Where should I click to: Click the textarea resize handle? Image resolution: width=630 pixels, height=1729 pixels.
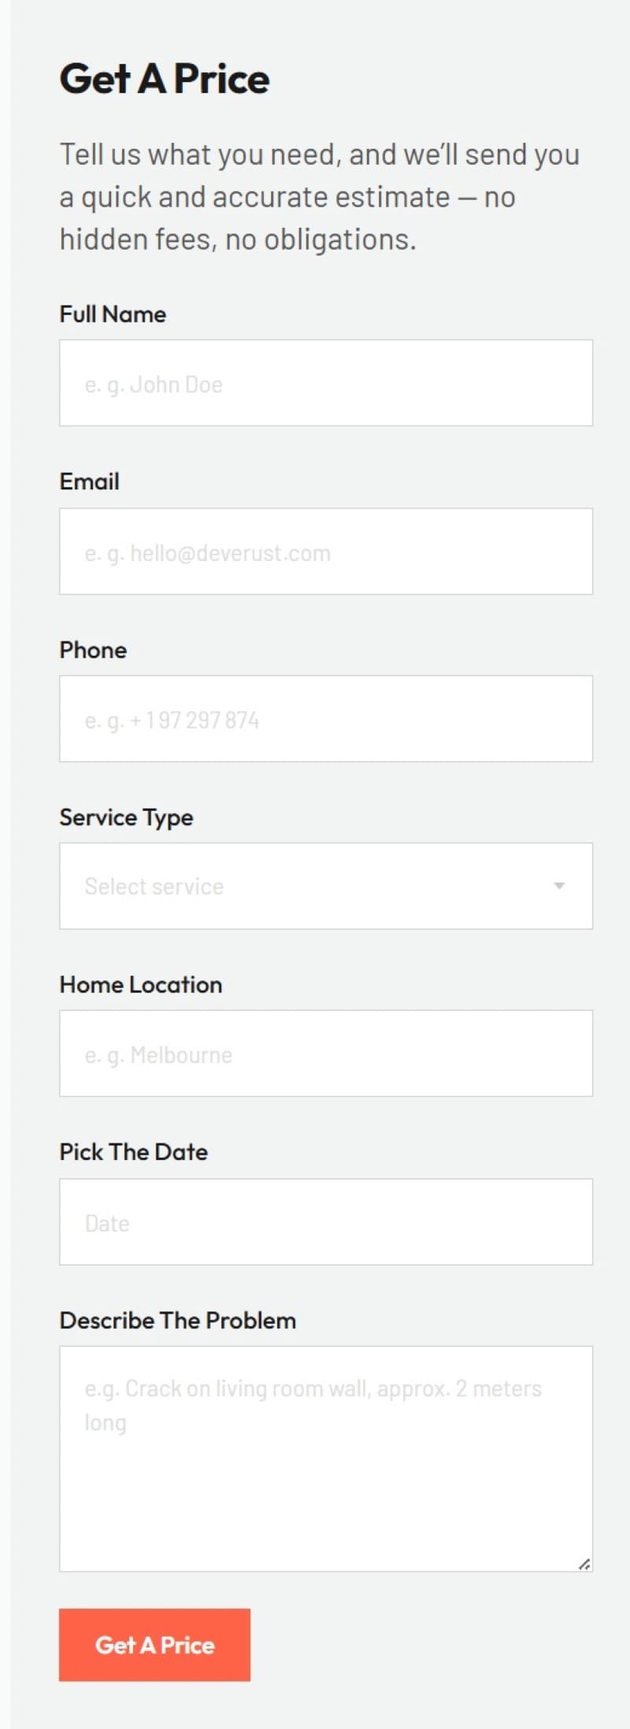point(584,1564)
